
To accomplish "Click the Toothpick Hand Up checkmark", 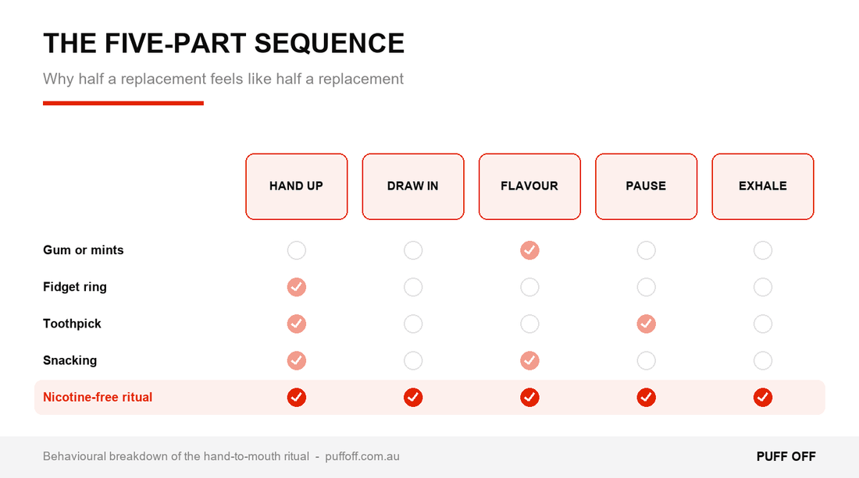I will click(x=297, y=324).
